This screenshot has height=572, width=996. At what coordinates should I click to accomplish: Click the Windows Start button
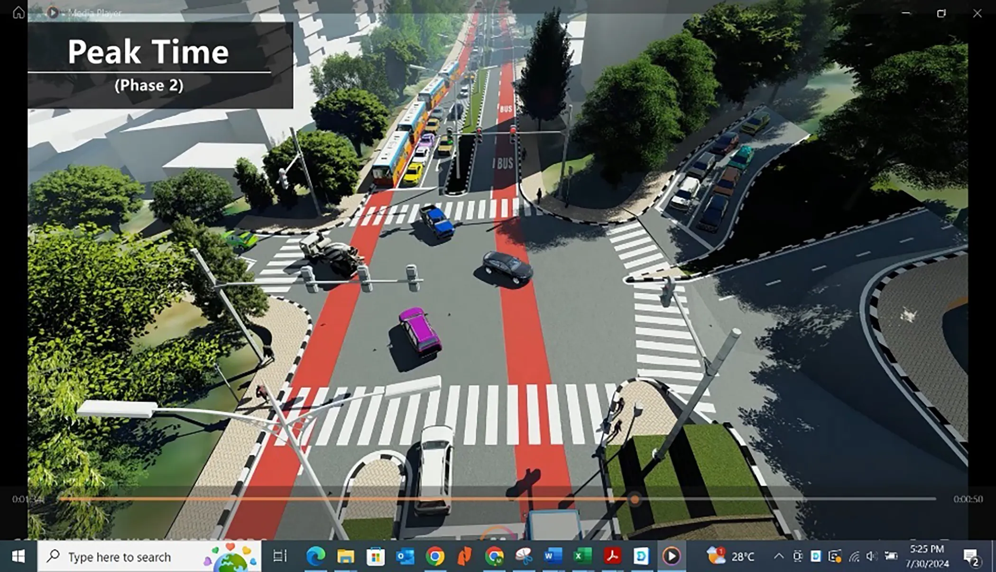[x=18, y=556]
